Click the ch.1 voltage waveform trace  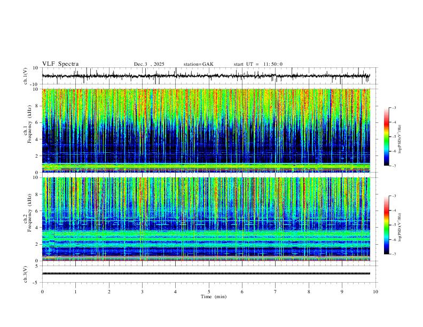206,76
